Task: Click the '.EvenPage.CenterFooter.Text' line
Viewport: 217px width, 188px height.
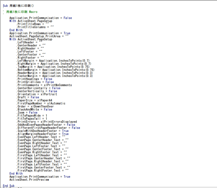Action: 42,149
